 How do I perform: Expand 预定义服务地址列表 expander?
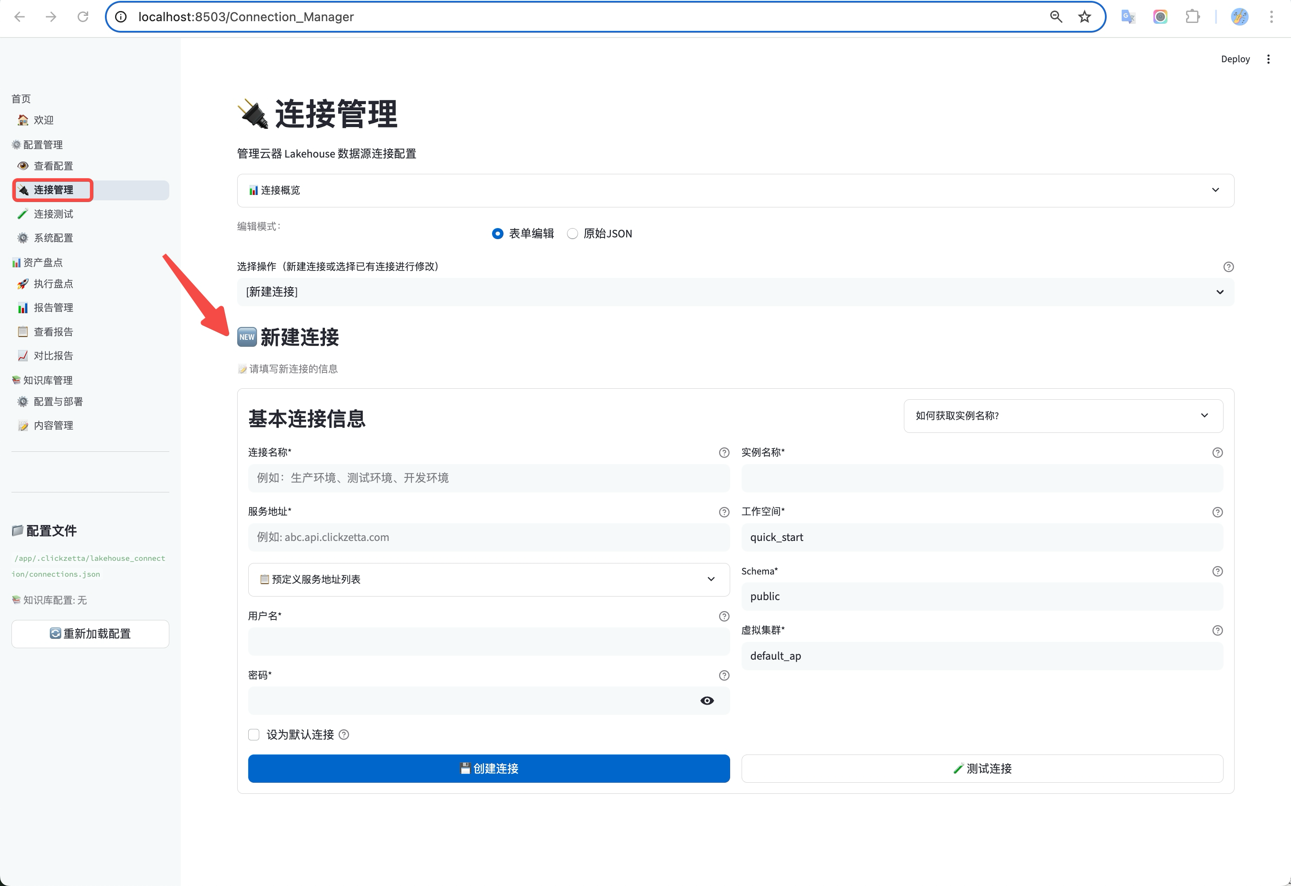pos(488,579)
